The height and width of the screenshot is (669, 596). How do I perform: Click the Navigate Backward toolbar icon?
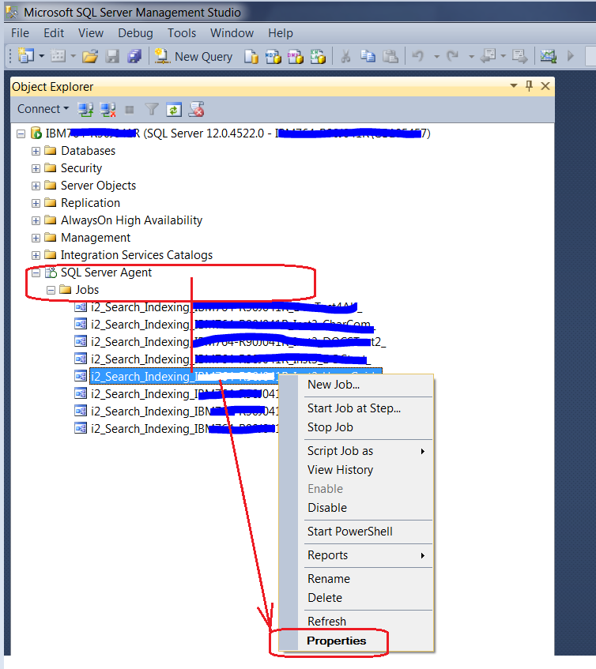coord(488,56)
